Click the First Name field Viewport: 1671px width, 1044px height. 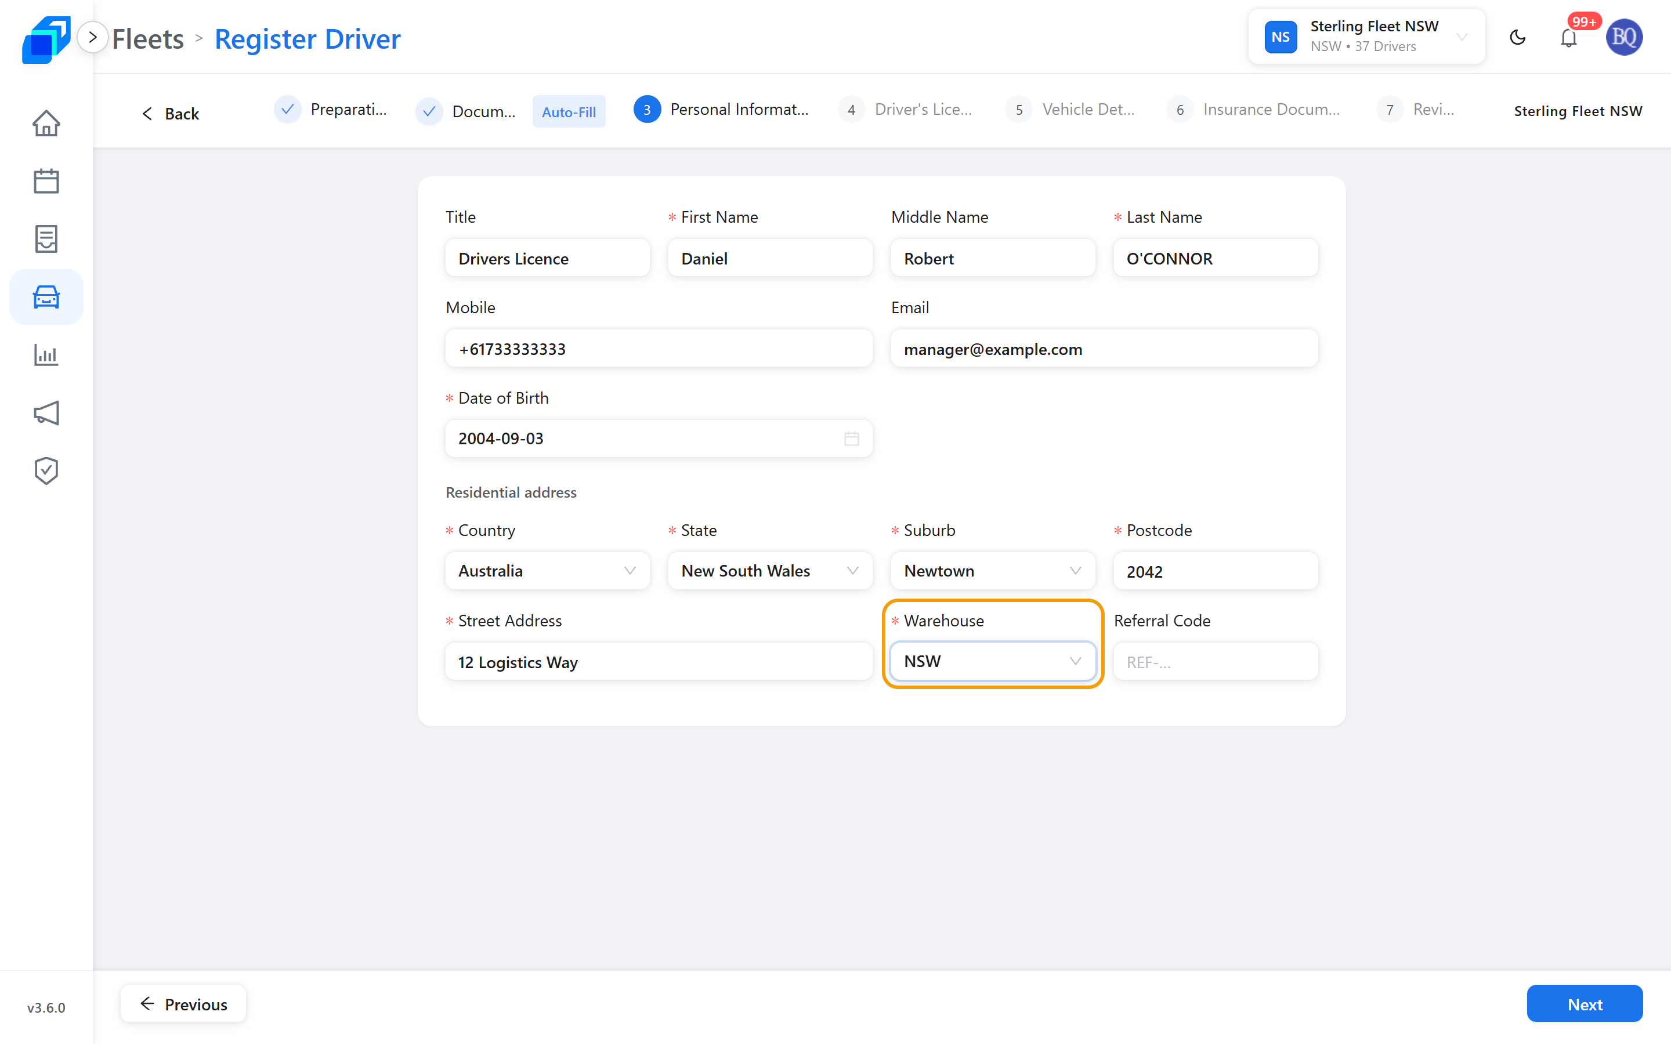[x=771, y=258]
